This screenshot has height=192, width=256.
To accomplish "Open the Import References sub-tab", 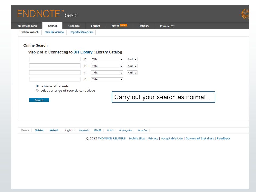I will [81, 32].
